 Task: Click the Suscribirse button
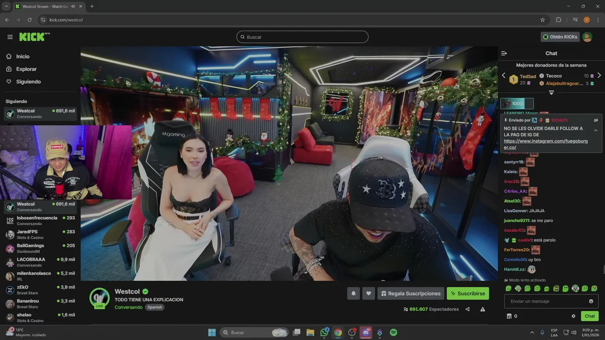(x=468, y=293)
